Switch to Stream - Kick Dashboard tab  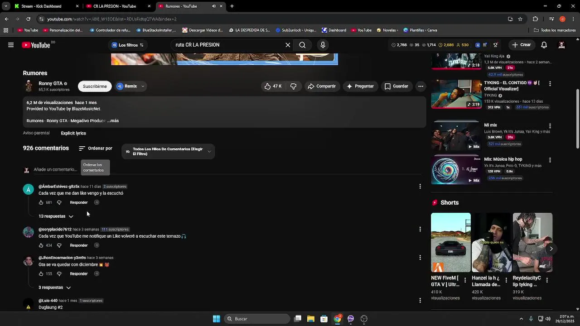(46, 6)
